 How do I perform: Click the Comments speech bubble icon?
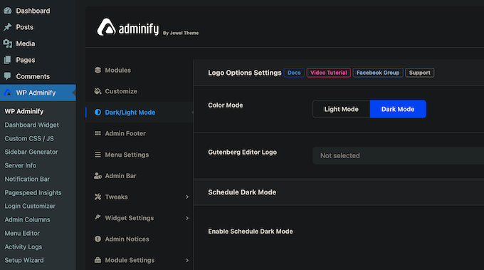pyautogui.click(x=8, y=76)
